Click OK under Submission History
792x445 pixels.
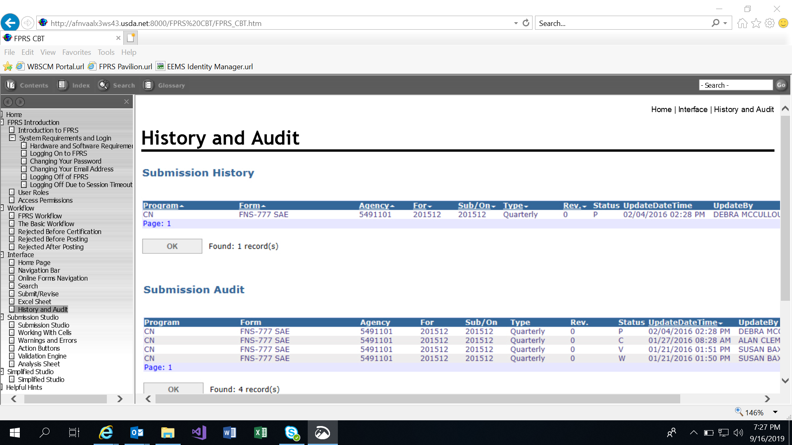point(172,246)
